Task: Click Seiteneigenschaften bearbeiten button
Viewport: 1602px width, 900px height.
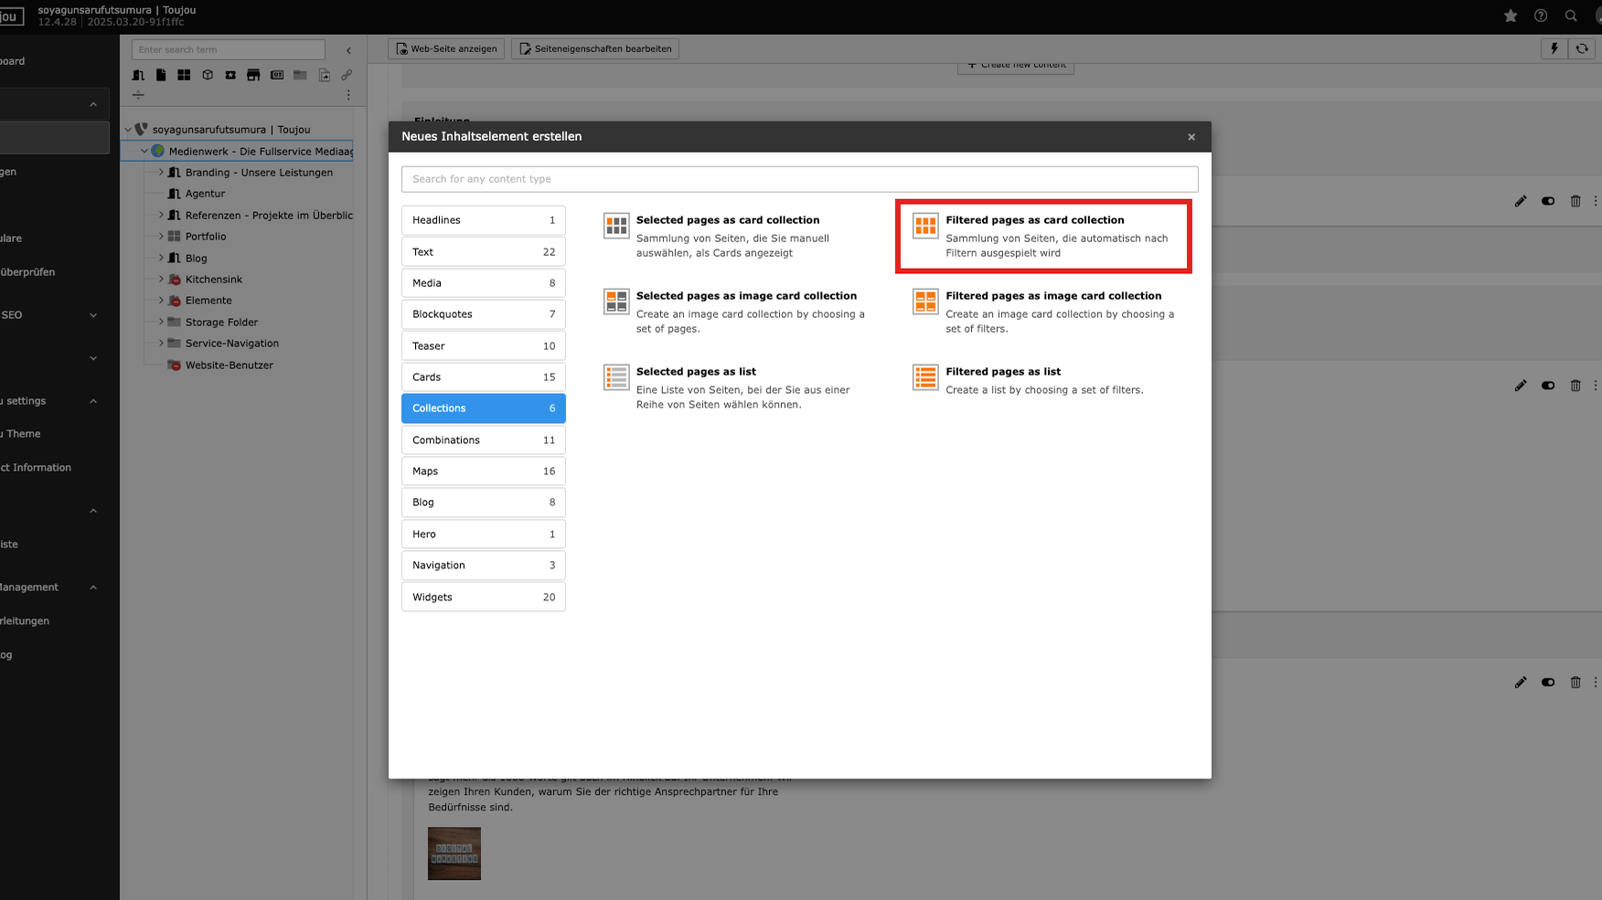Action: tap(595, 49)
